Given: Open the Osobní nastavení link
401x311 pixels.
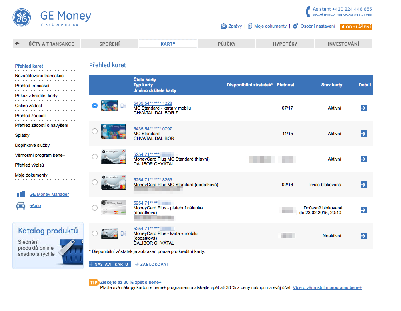Looking at the screenshot, I should point(318,26).
